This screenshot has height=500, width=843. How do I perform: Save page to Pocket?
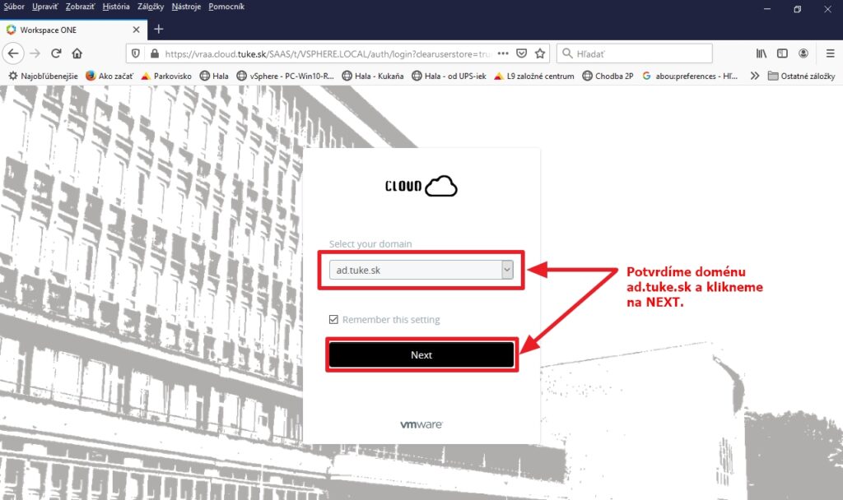[x=521, y=53]
